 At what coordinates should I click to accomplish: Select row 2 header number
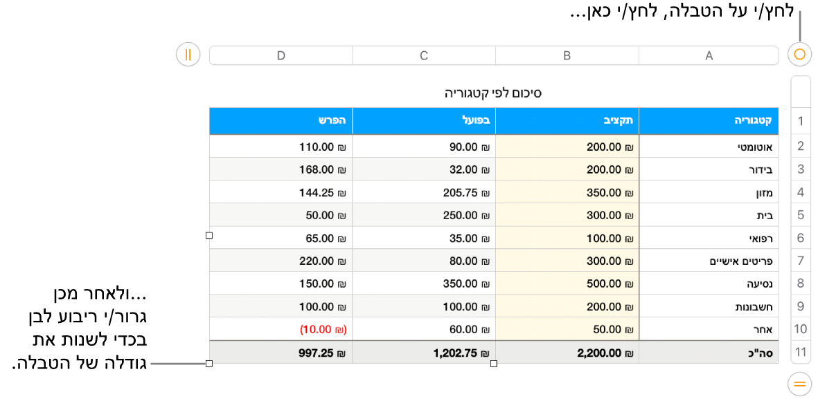tap(800, 147)
